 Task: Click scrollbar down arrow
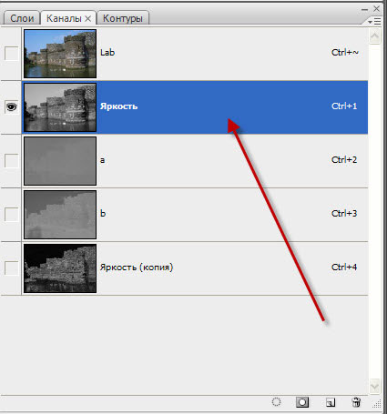pos(374,386)
